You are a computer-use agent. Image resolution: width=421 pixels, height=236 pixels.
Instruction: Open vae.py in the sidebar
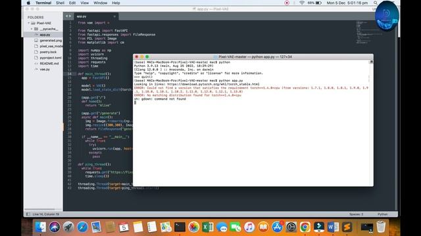click(45, 69)
